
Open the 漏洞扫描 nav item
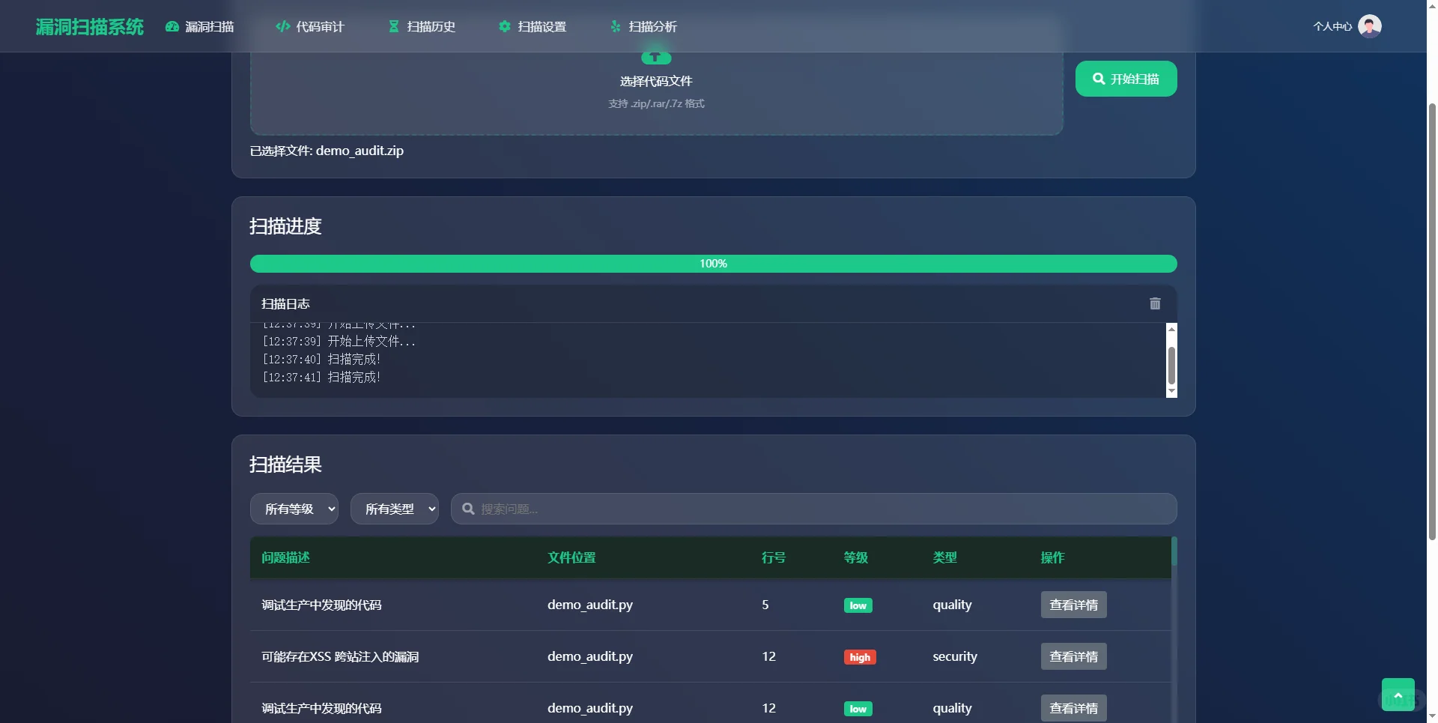tap(200, 27)
